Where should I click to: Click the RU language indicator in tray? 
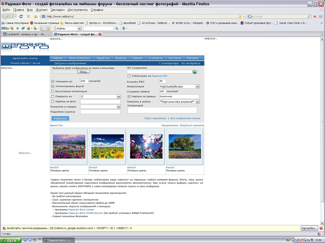(288, 240)
